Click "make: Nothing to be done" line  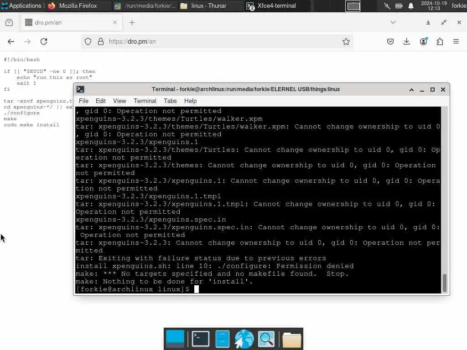tap(164, 281)
